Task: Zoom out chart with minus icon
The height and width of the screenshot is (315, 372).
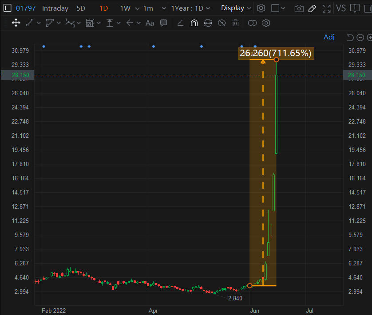Action: tap(360, 38)
